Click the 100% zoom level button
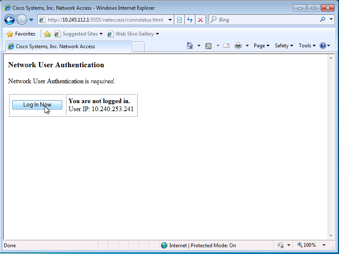 tap(307, 245)
